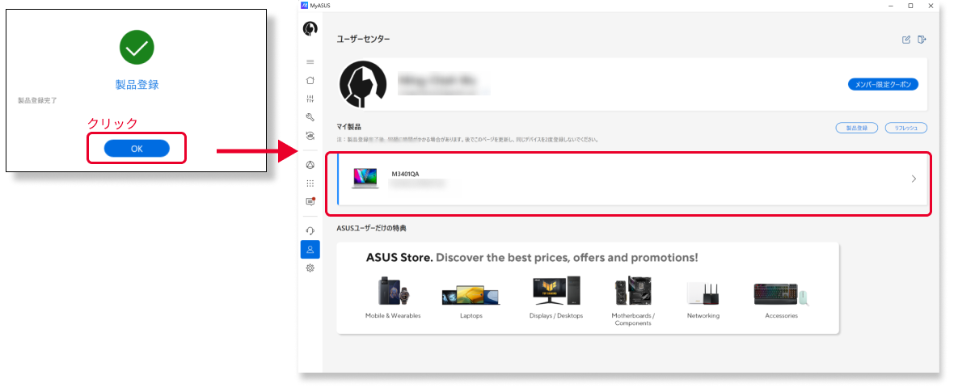Image resolution: width=958 pixels, height=388 pixels.
Task: Click the メンバー限定クーポン button
Action: [x=884, y=84]
